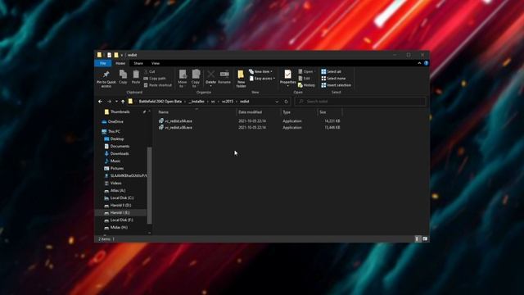This screenshot has width=524, height=295.
Task: Click Edit in the Open group
Action: tap(304, 79)
